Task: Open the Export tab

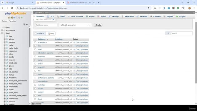Action: [x=90, y=16]
